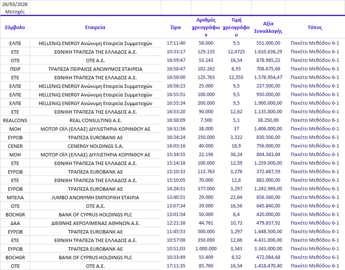This screenshot has height=270, width=345.
Task: Click the Τιμή χρεογράφου column header
Action: coord(236,27)
